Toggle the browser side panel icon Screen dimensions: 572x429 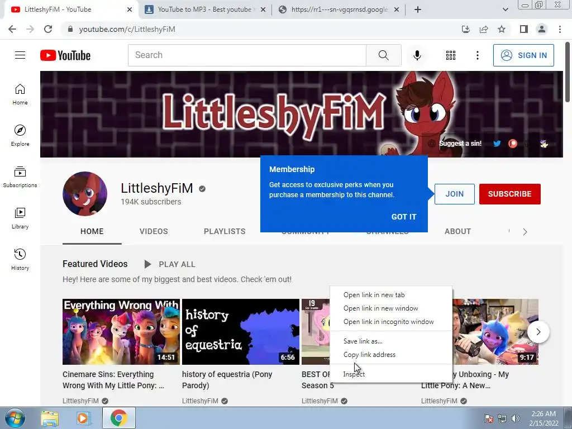pos(524,29)
